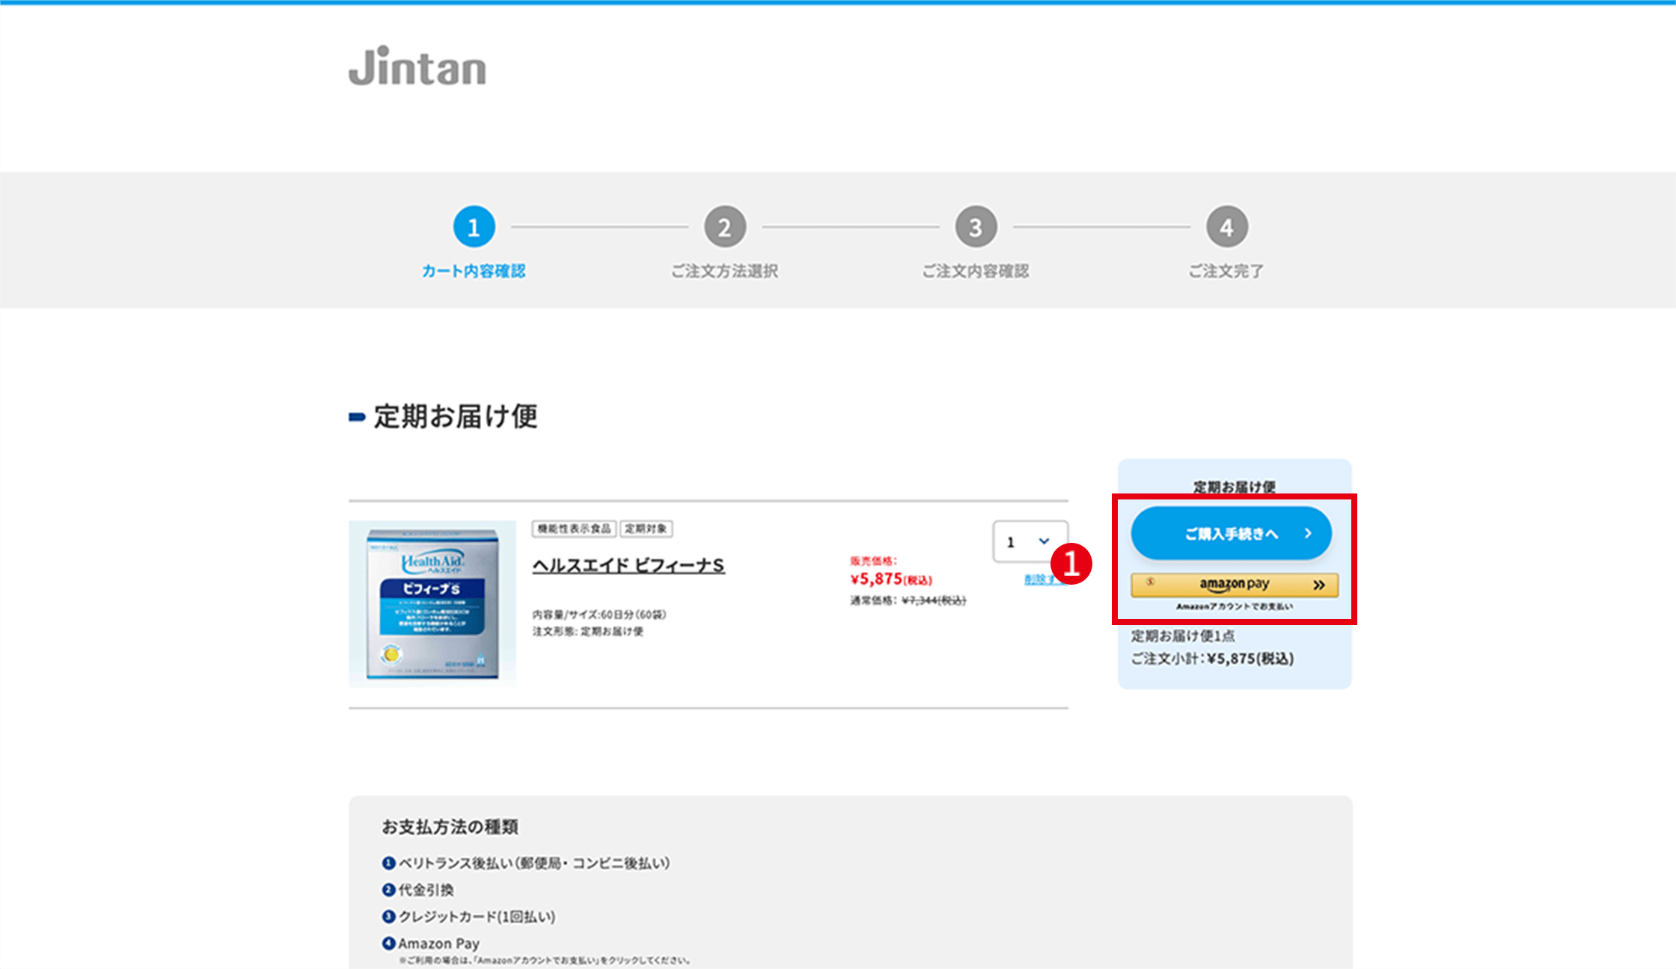Select step 3 circle ご注文内容確認

(976, 227)
